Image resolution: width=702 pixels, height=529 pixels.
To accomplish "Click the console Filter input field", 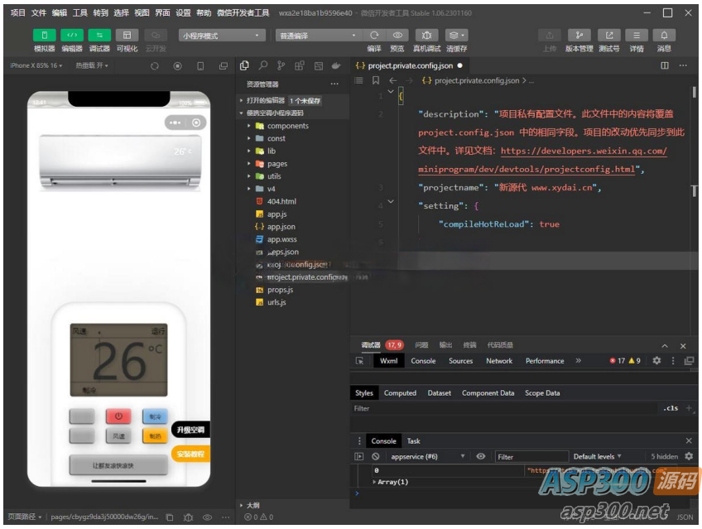I will (531, 457).
